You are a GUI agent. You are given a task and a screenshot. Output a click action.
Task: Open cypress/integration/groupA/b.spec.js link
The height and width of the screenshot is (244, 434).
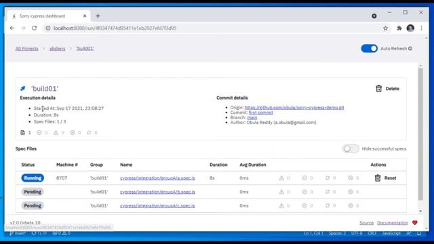[x=157, y=192]
